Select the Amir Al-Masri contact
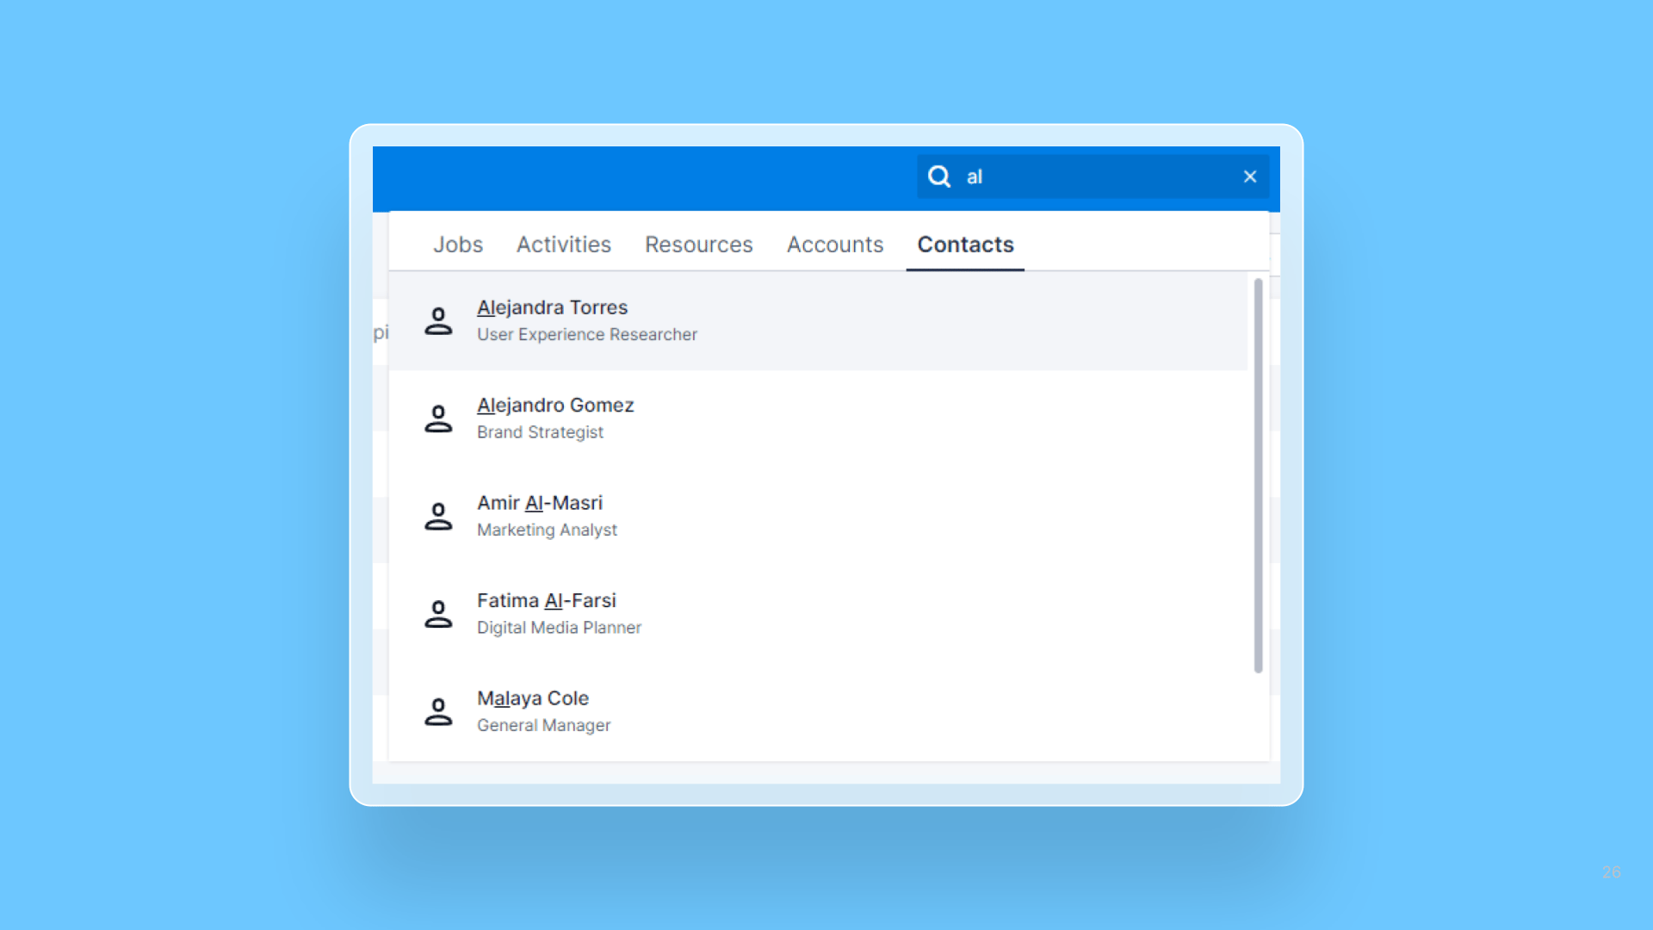1653x930 pixels. (818, 517)
